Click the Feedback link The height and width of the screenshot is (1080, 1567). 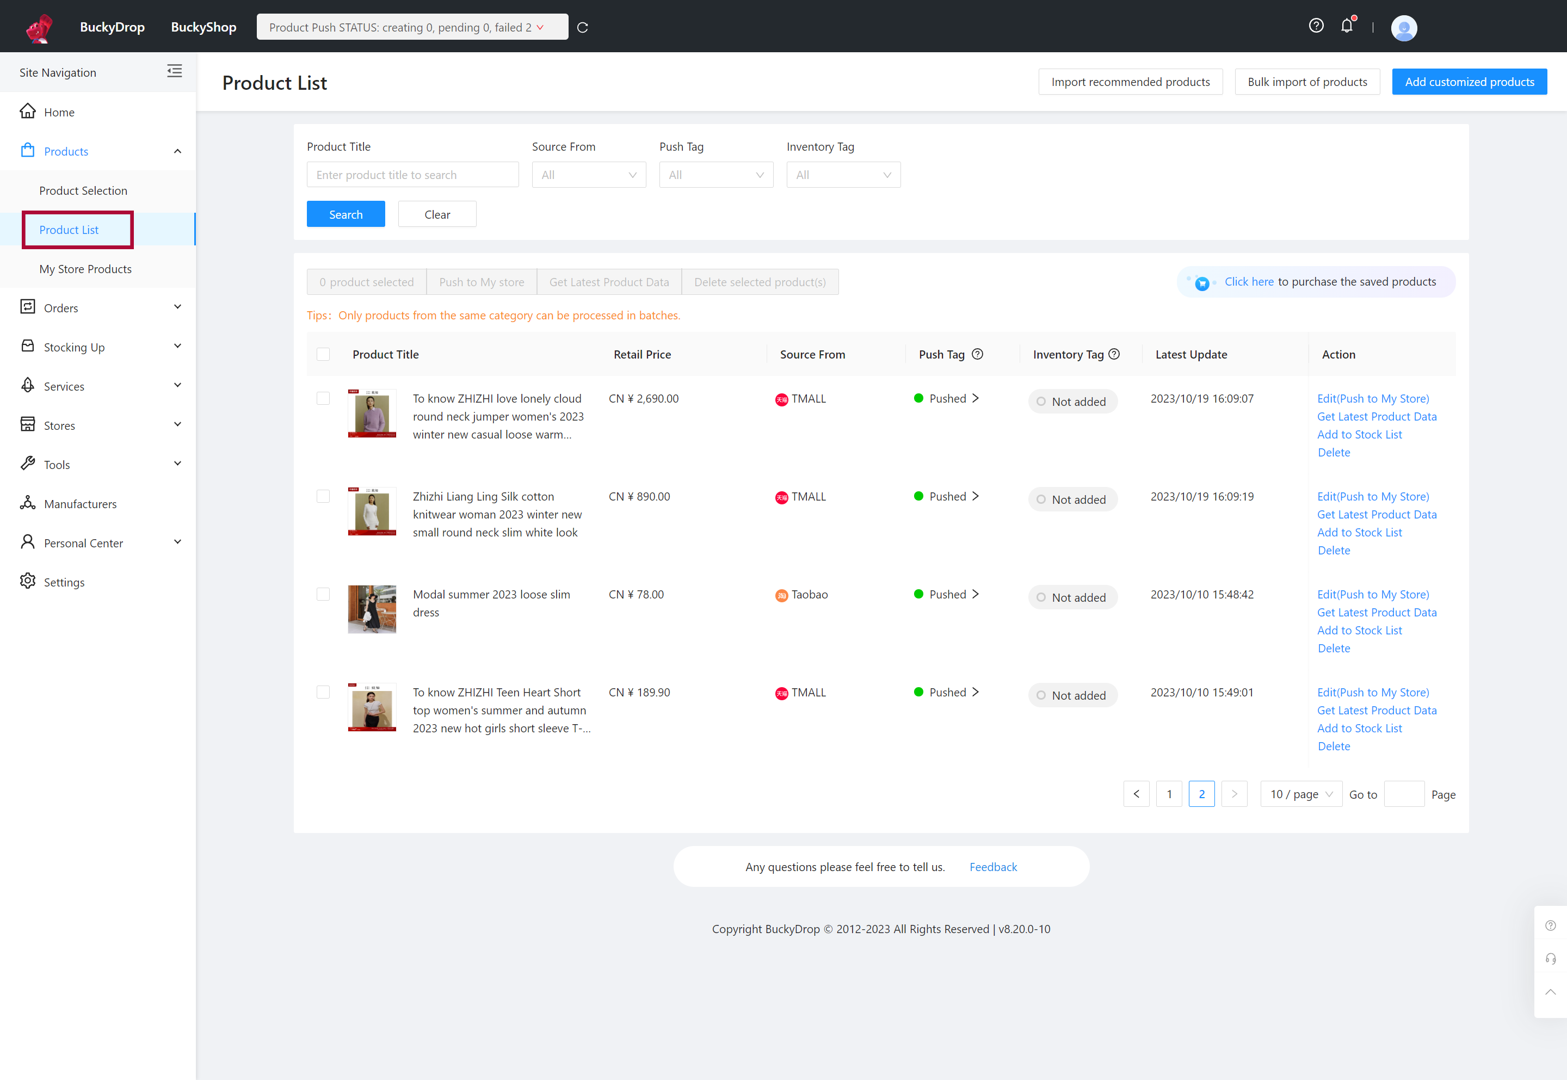click(x=993, y=866)
